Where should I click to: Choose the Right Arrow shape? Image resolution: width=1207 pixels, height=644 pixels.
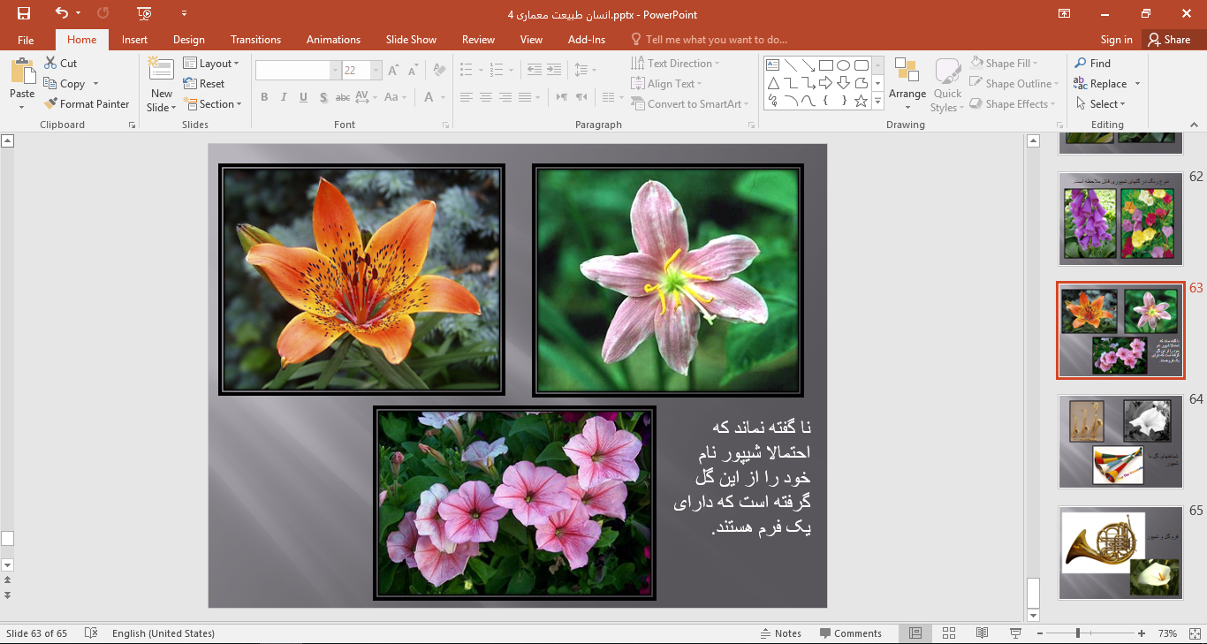coord(825,83)
